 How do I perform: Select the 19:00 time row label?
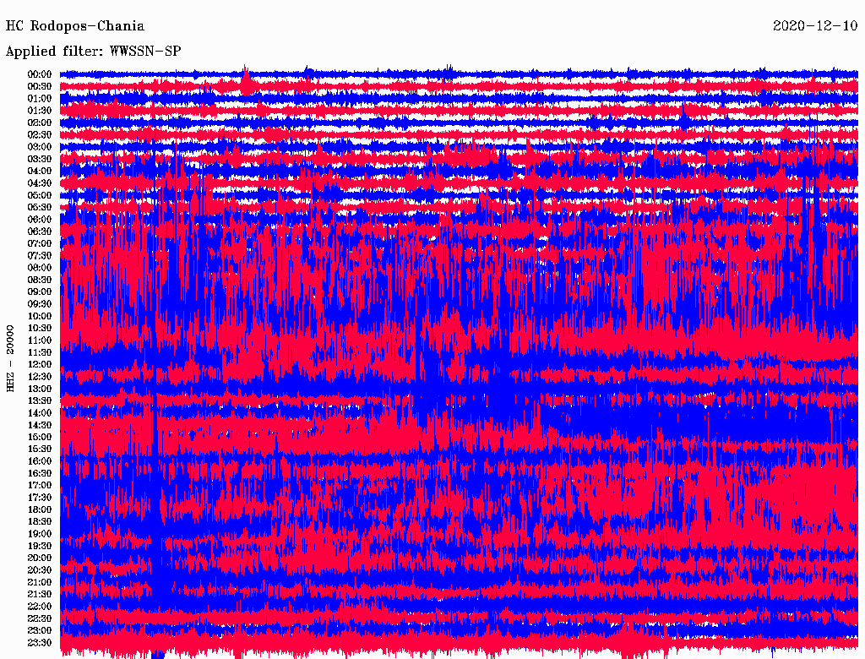coord(40,534)
